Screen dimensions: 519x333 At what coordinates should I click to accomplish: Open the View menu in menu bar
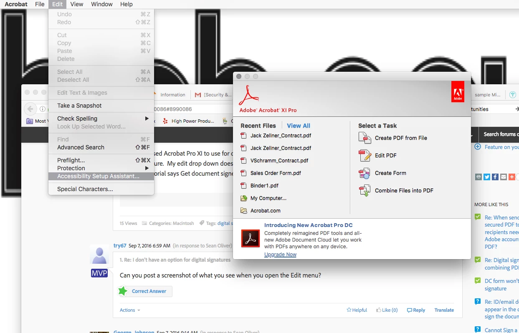pos(76,4)
